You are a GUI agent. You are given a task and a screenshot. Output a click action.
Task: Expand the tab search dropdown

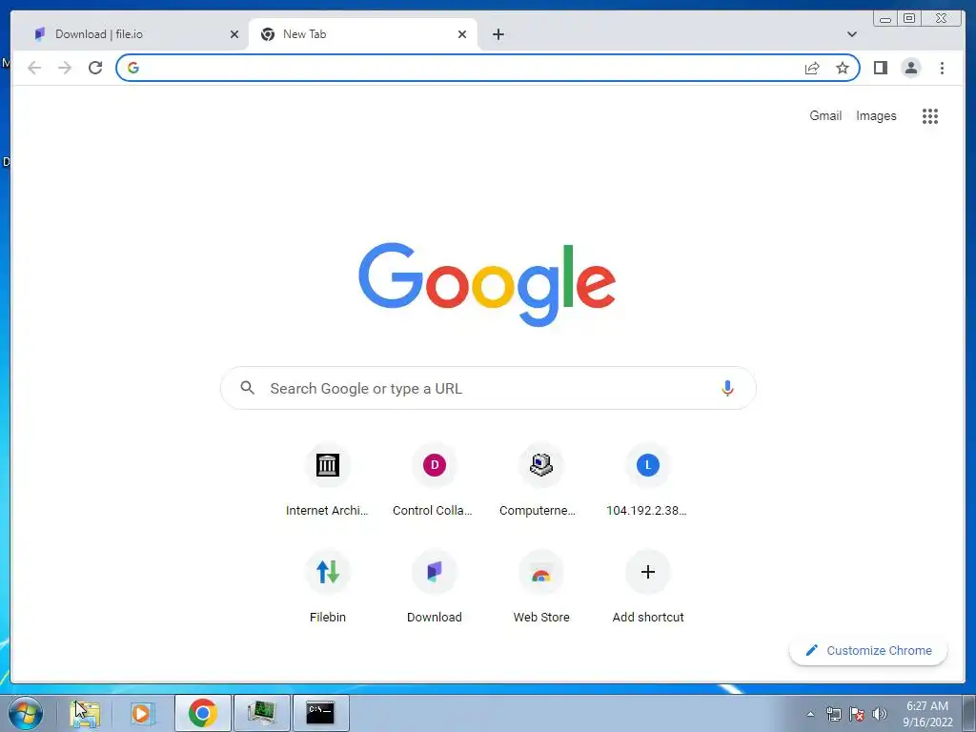[851, 34]
